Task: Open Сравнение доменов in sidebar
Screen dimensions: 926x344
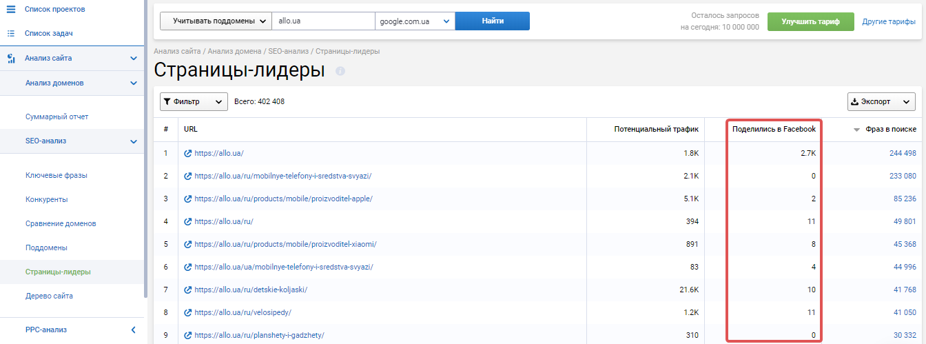Action: tap(61, 223)
